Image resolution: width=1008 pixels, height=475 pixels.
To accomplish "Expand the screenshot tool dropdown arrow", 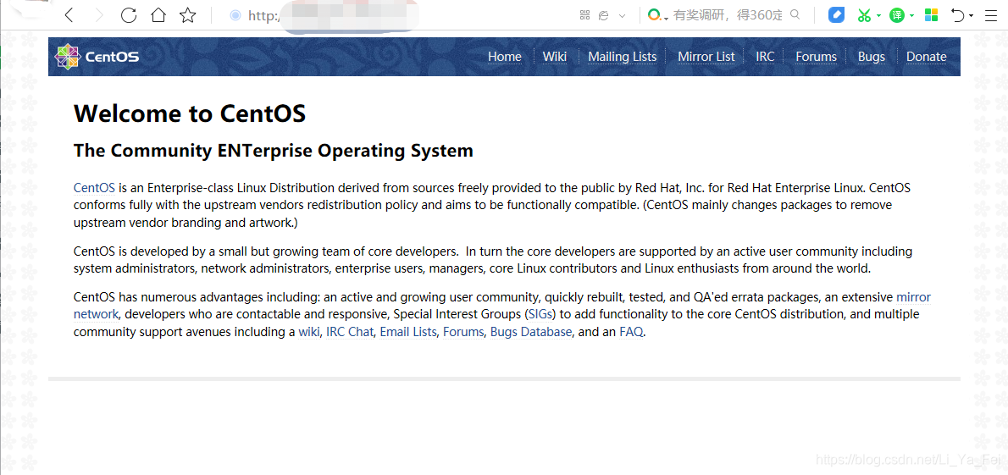I will pos(878,16).
